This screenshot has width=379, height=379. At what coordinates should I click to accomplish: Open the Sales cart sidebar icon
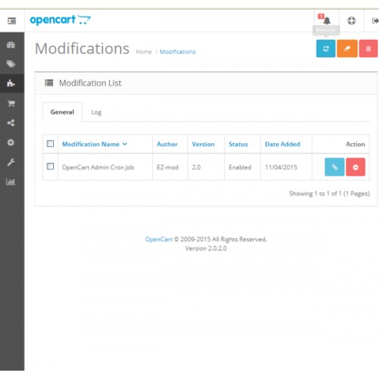tap(11, 103)
